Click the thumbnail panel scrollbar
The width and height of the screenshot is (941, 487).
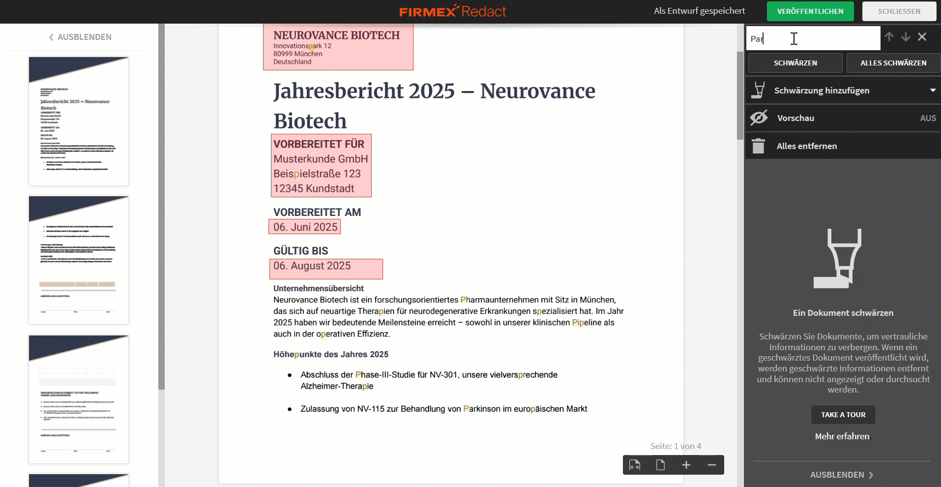tap(161, 207)
